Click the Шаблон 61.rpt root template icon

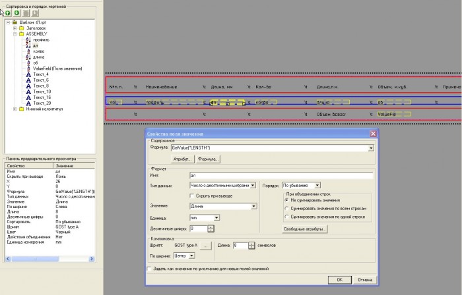tap(15, 22)
